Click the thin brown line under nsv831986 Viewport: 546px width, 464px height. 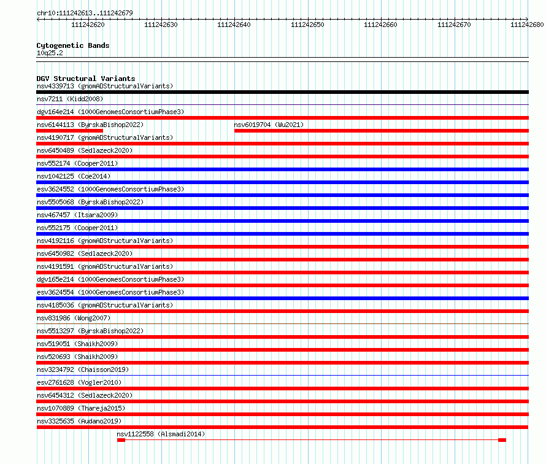pyautogui.click(x=282, y=323)
